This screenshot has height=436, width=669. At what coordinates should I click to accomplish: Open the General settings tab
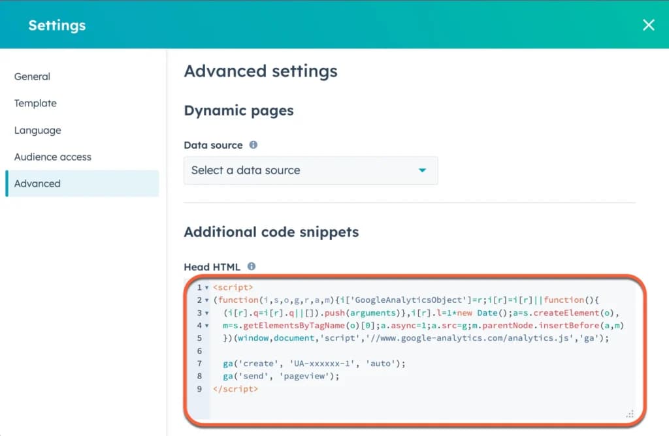(x=32, y=77)
